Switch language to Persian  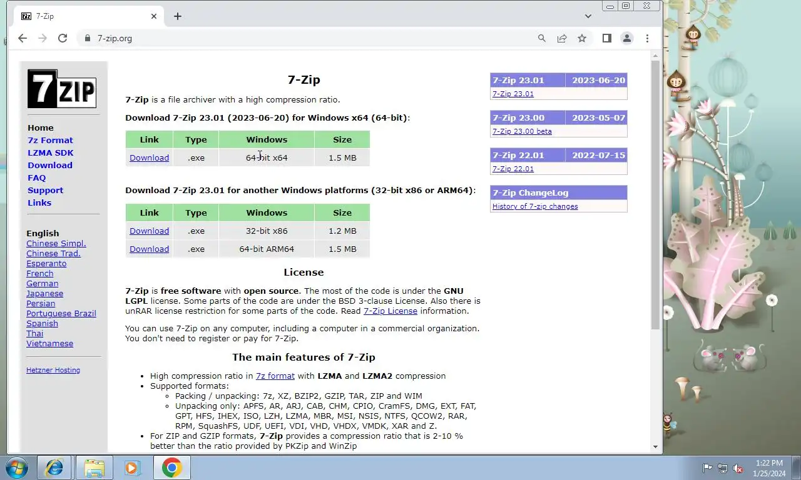[41, 303]
